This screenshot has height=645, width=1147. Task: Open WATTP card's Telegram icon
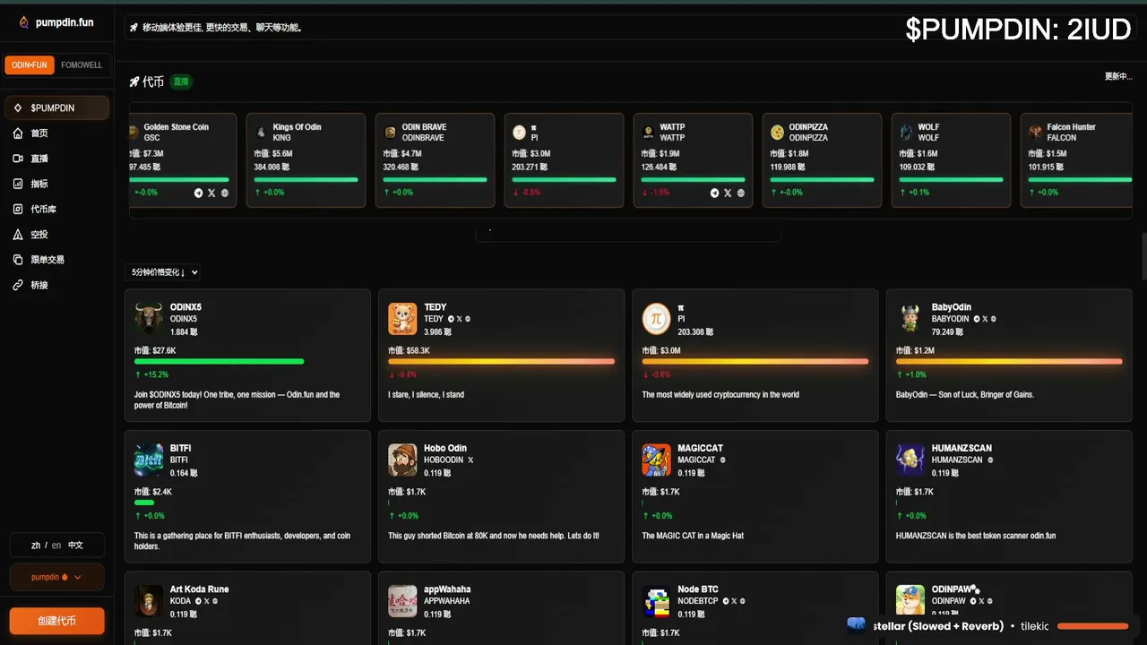pyautogui.click(x=714, y=193)
